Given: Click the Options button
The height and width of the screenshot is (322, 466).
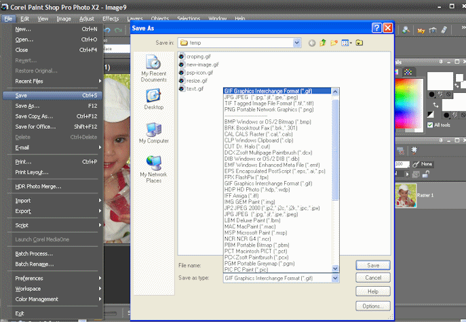Looking at the screenshot, I should pos(373,306).
